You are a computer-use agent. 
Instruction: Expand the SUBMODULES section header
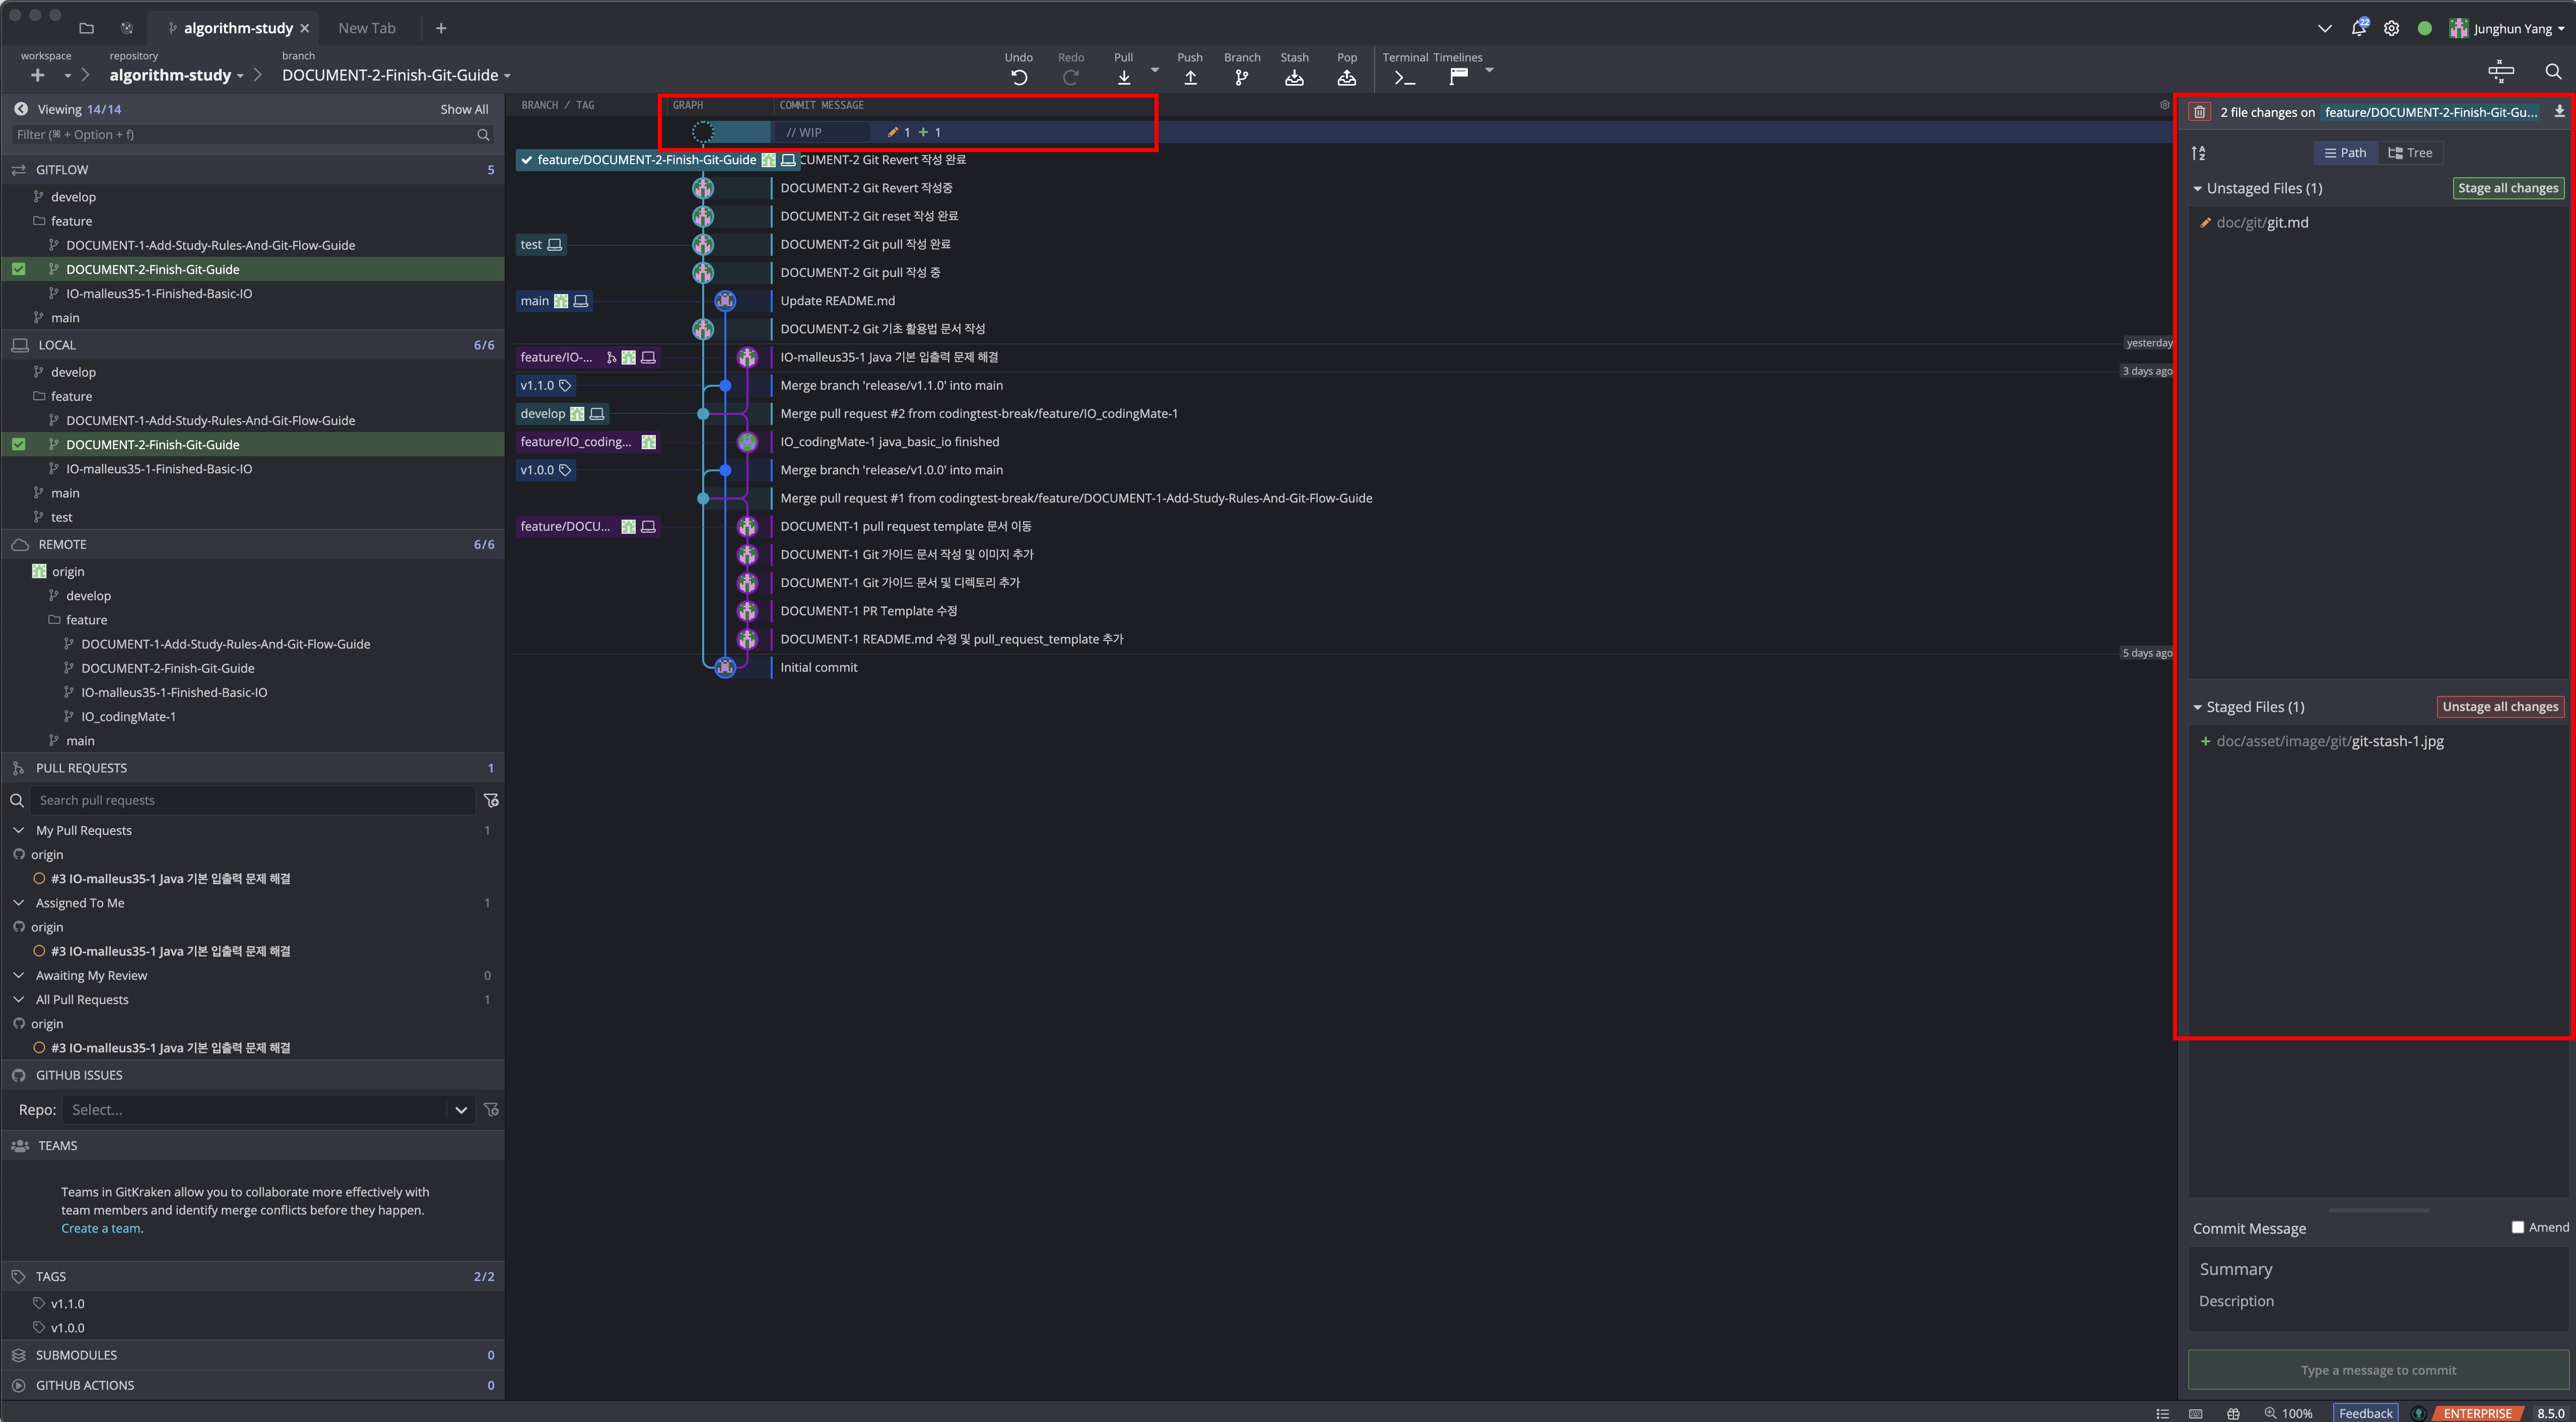[252, 1355]
